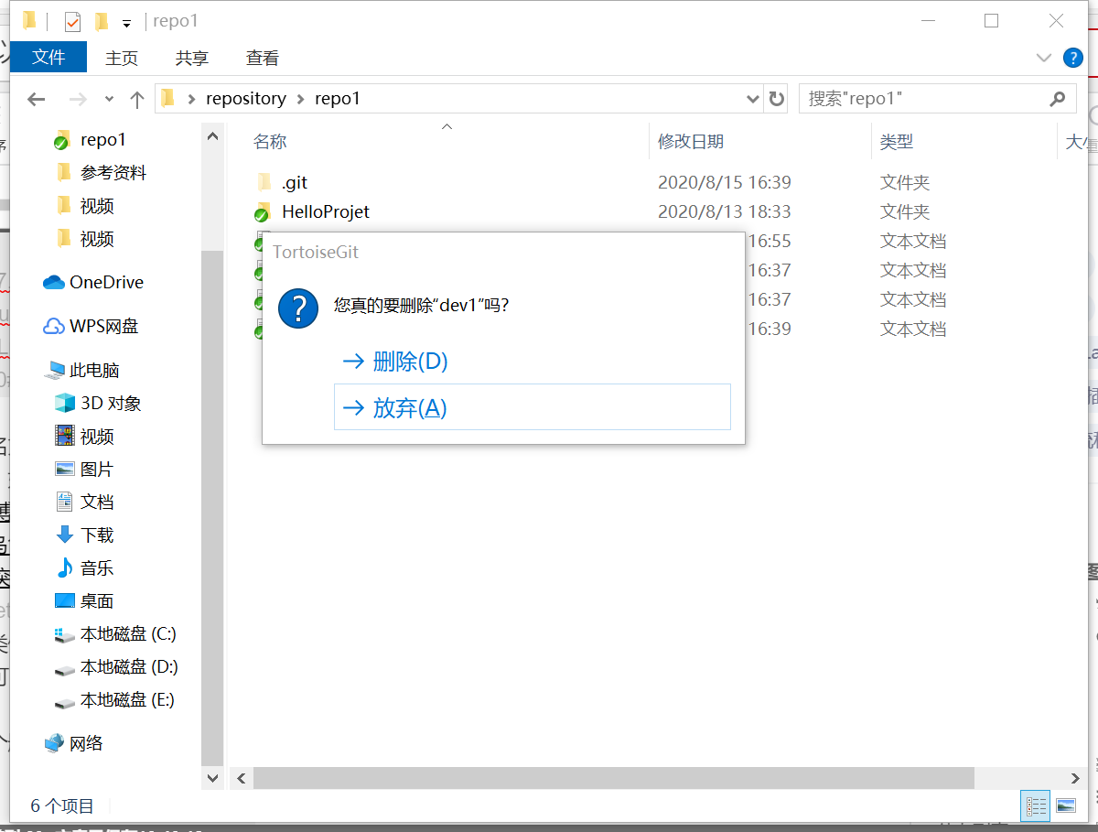Image resolution: width=1098 pixels, height=832 pixels.
Task: Switch to large thumbnails view in status bar
Action: (1067, 805)
